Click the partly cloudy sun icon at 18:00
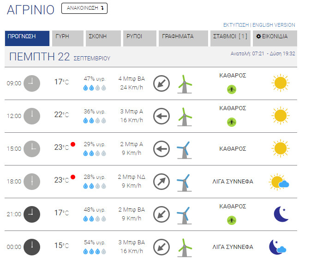The image size is (311, 260). point(279,182)
